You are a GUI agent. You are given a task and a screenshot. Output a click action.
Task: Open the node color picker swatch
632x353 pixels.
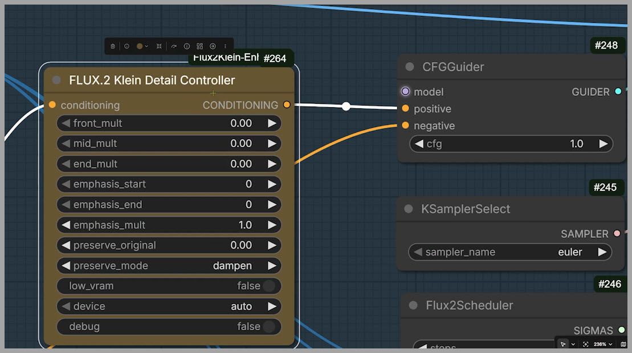140,46
